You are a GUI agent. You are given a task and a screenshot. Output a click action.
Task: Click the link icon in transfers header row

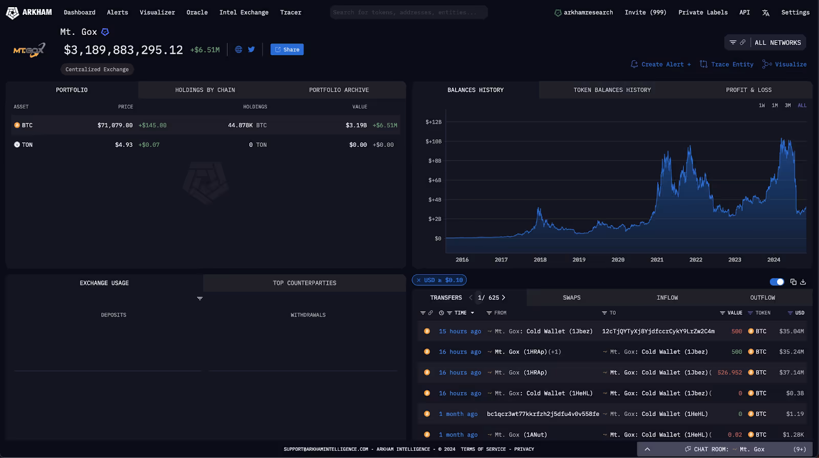430,313
